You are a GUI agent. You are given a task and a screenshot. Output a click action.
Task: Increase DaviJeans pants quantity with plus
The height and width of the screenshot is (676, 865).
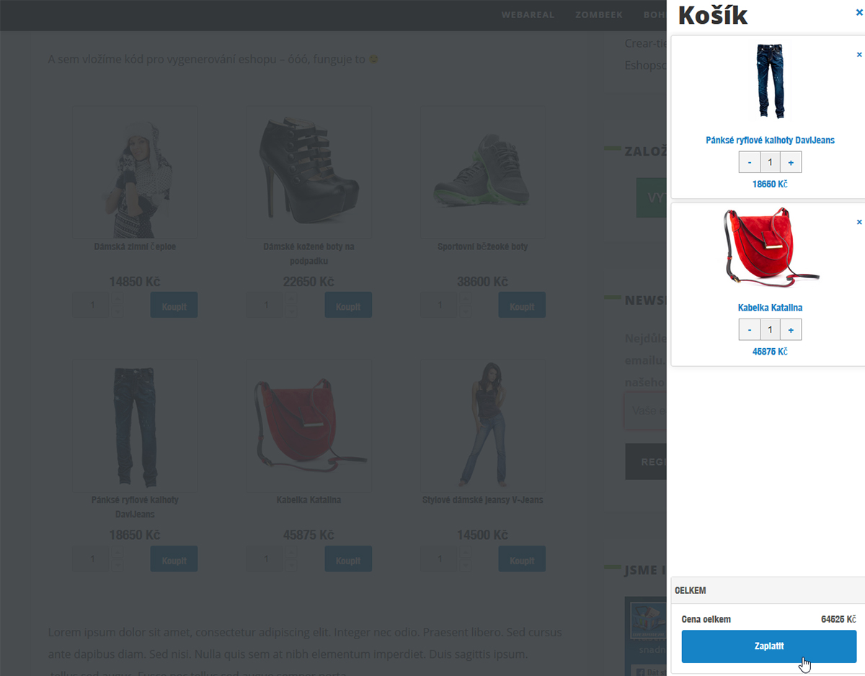coord(791,163)
